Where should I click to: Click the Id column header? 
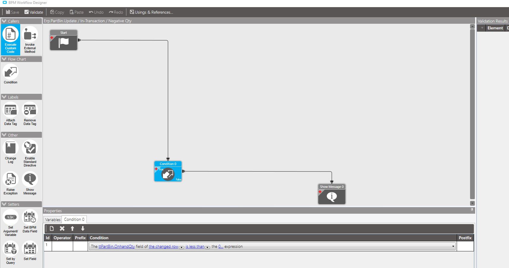(48, 238)
